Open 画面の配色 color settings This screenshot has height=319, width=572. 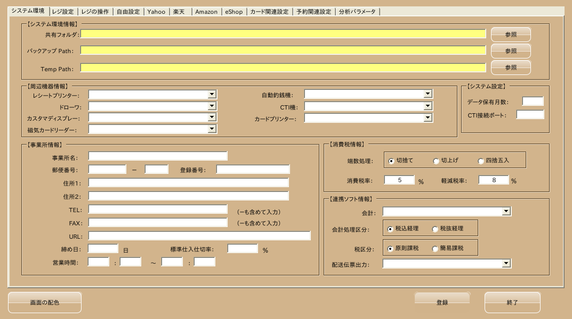pos(45,303)
